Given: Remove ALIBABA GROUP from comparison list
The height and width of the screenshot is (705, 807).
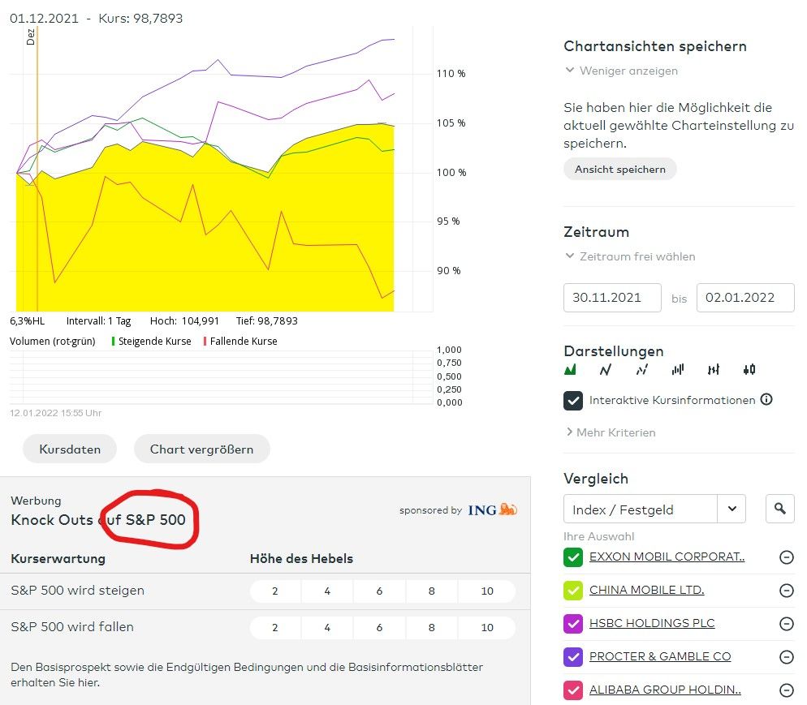Looking at the screenshot, I should pyautogui.click(x=786, y=690).
